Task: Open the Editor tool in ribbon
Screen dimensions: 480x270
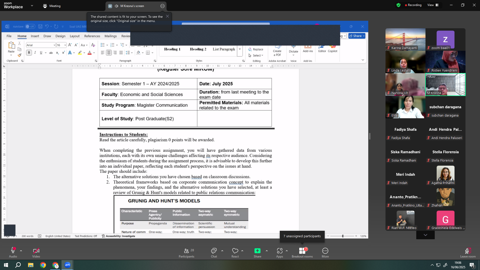Action: [322, 49]
